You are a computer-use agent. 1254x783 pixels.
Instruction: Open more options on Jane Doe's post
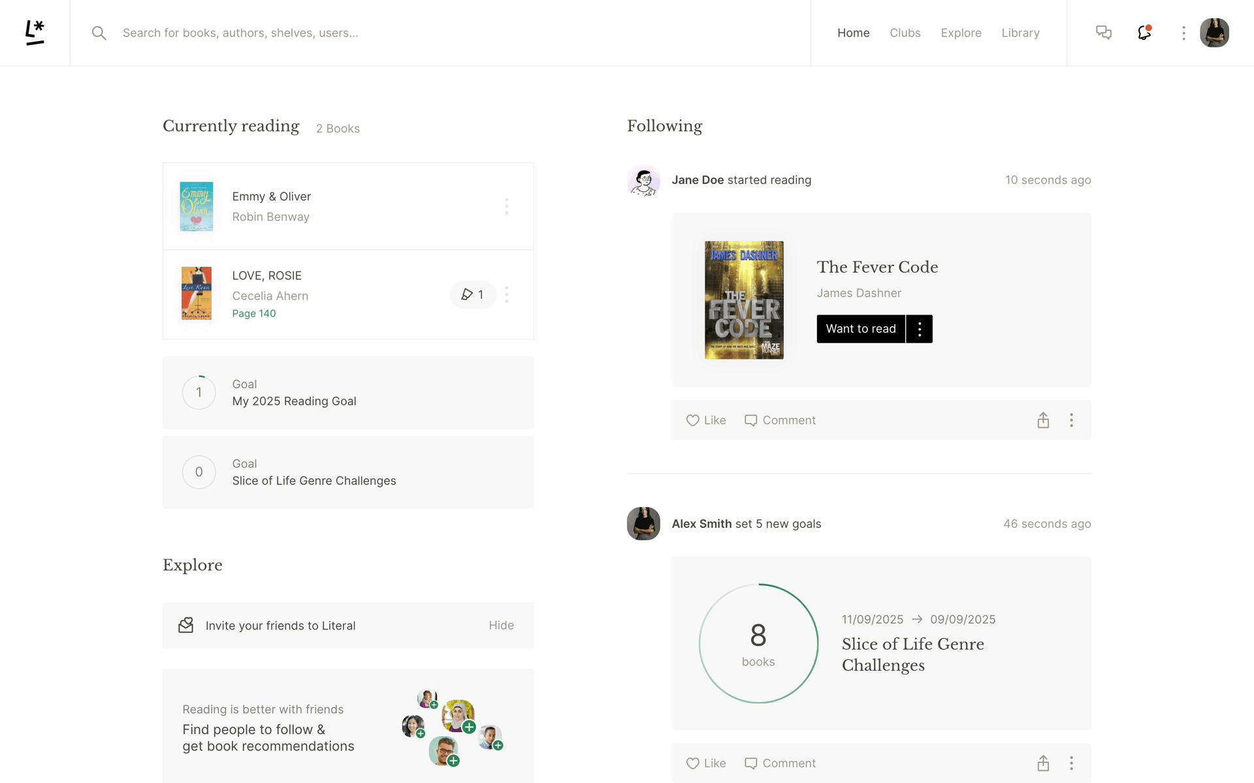(x=1071, y=420)
